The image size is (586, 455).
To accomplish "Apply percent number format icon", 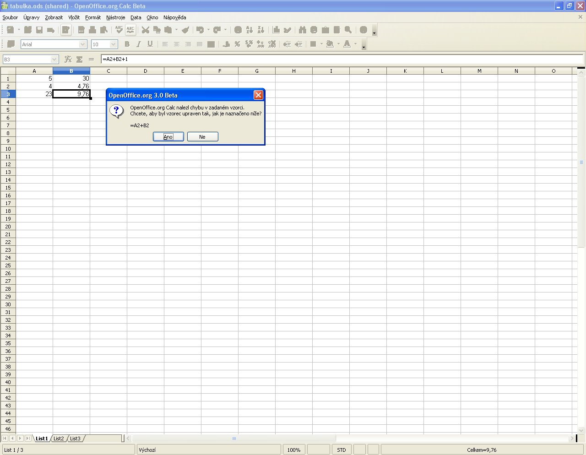I will pos(238,44).
